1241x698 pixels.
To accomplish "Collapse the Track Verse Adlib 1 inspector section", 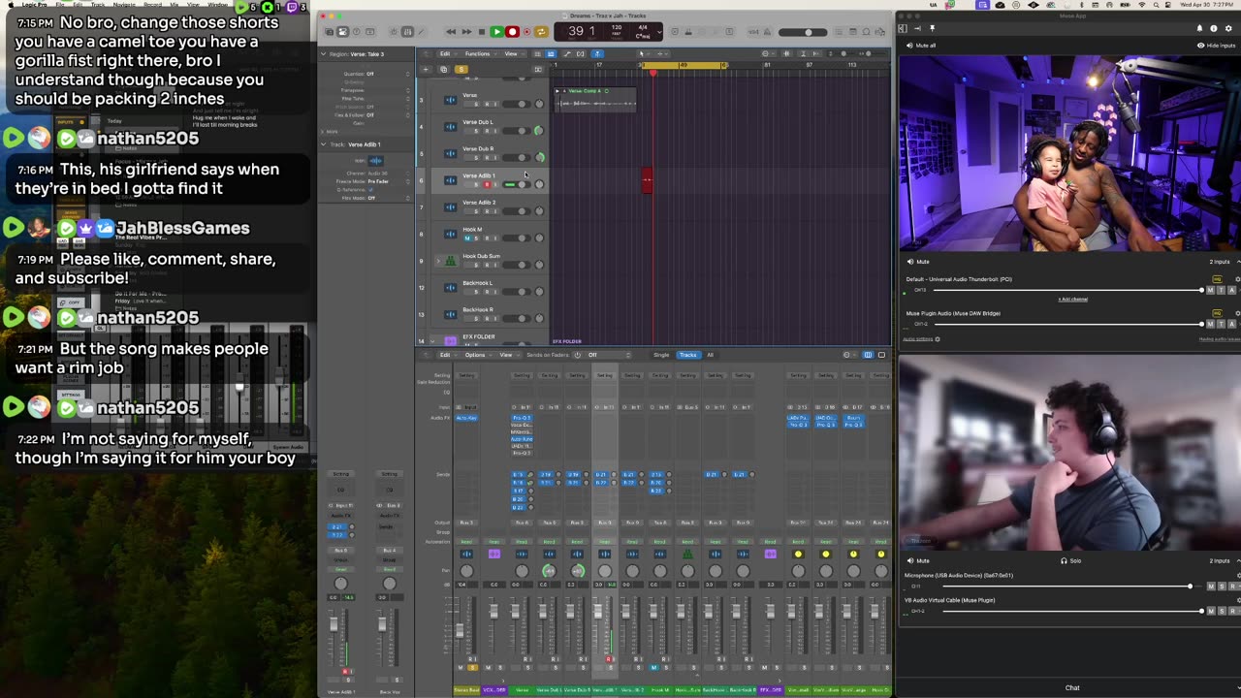I will pos(324,144).
